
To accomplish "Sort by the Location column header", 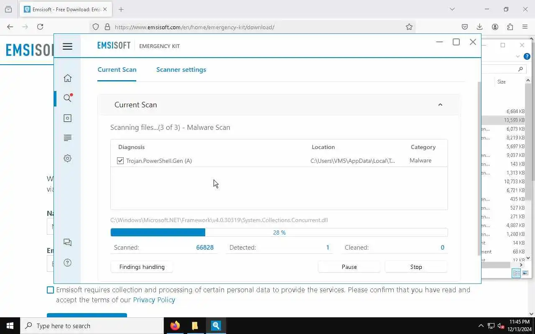I will 323,147.
